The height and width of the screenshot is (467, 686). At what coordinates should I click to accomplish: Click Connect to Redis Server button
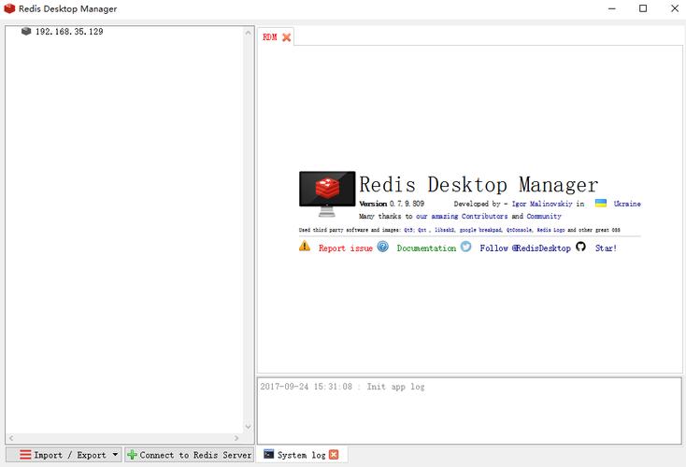(x=190, y=455)
